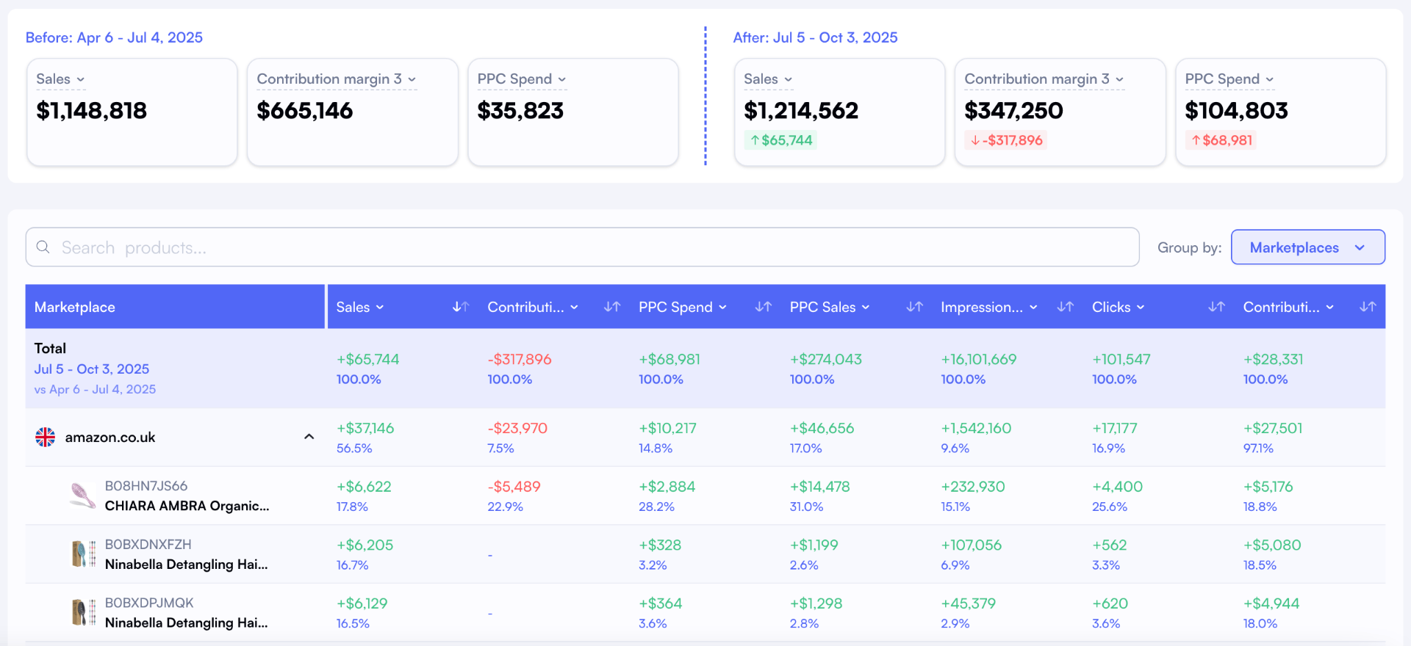
Task: Click the Total row +$274,043 PPC Sales cell
Action: click(x=826, y=359)
